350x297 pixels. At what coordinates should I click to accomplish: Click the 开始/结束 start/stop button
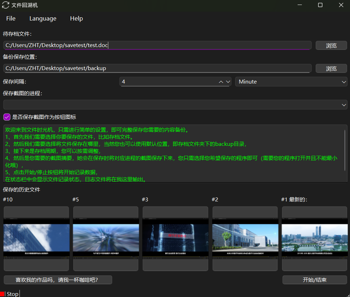pyautogui.click(x=315, y=280)
